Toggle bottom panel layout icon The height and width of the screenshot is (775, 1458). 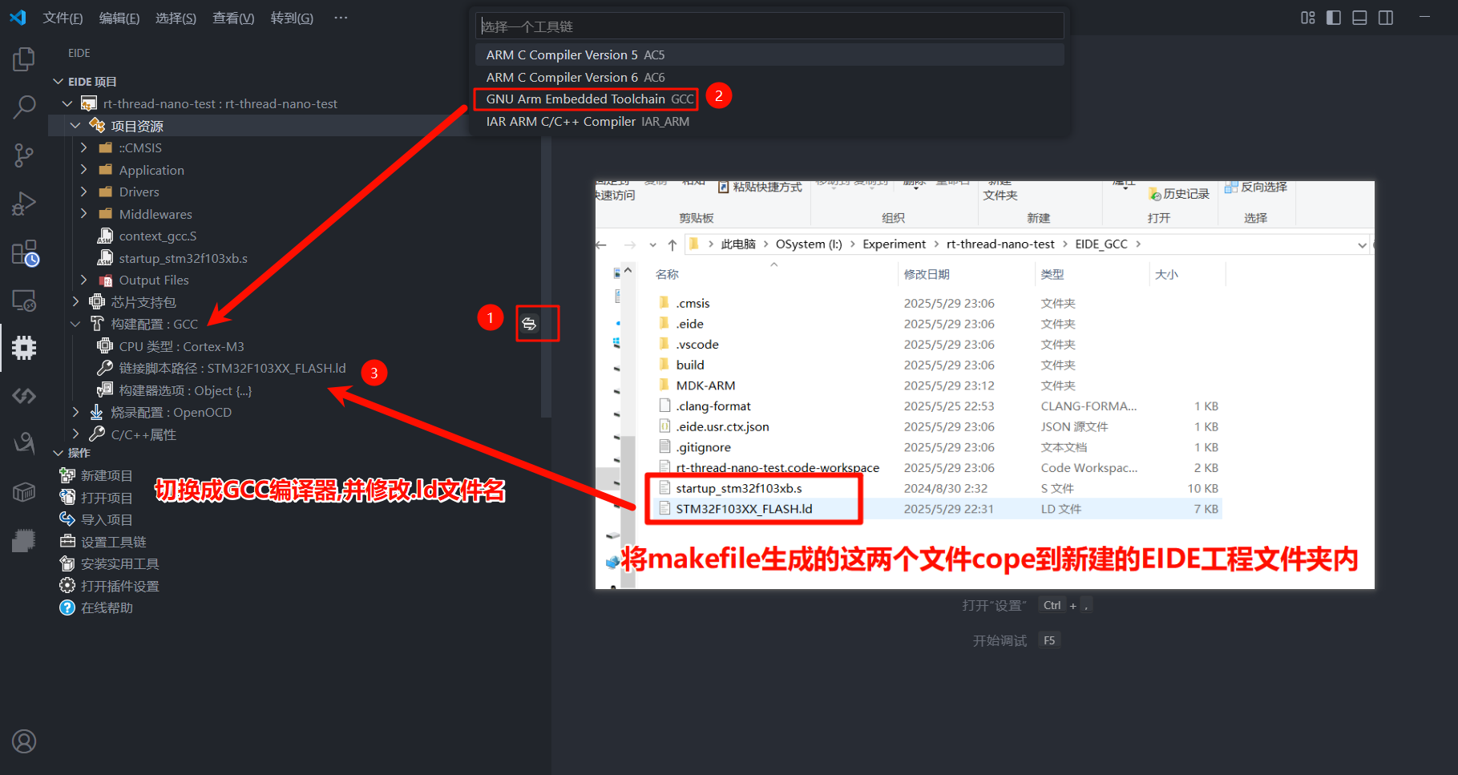point(1359,18)
